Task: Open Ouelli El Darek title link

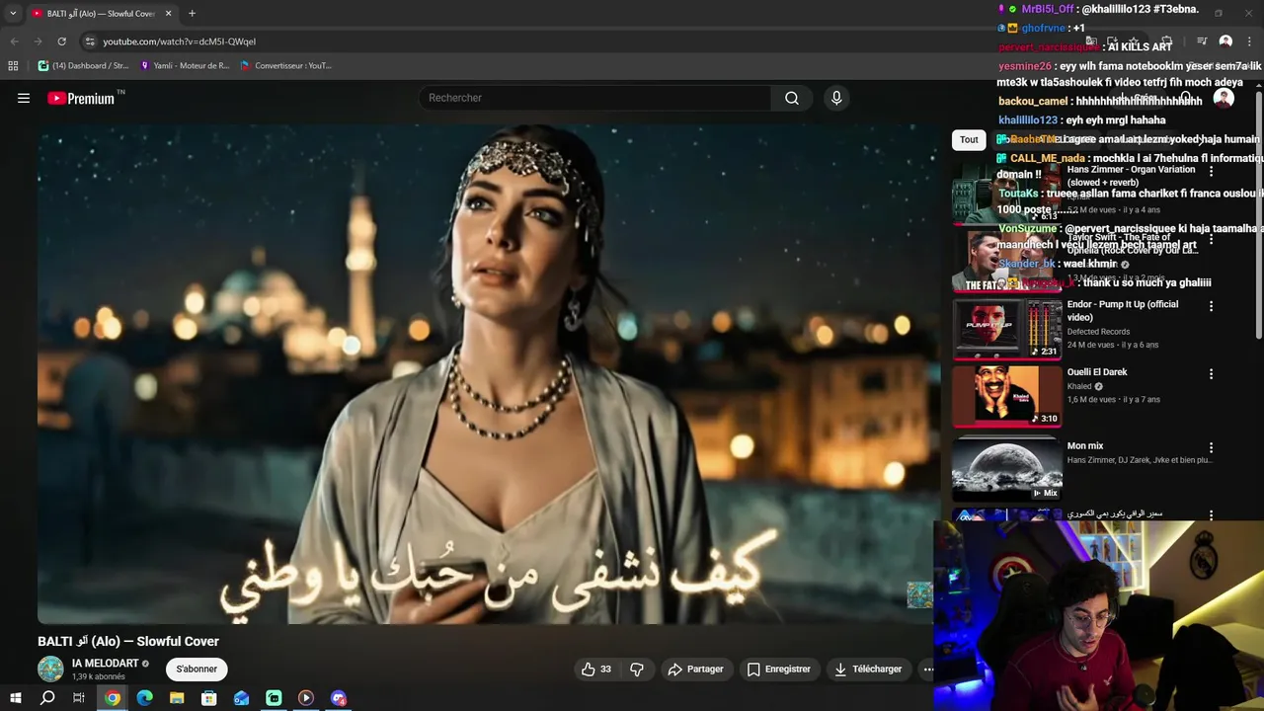Action: 1097,372
